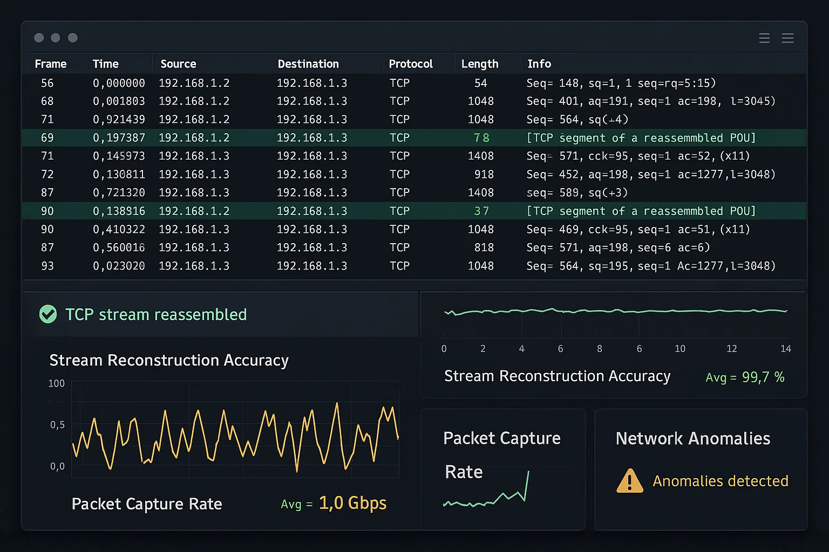
Task: Sort by the Destination column header
Action: (308, 64)
